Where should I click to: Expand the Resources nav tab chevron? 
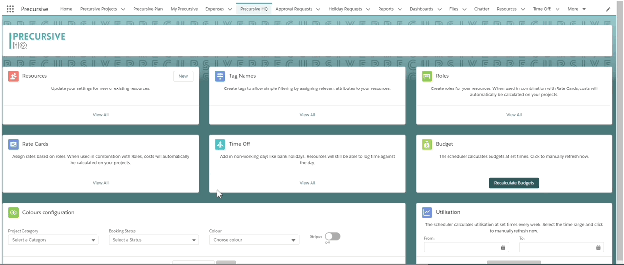pyautogui.click(x=523, y=9)
